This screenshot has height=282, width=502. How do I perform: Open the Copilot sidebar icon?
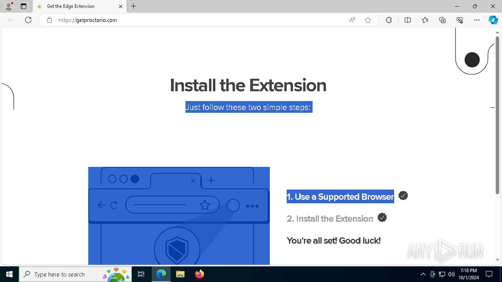[x=493, y=20]
